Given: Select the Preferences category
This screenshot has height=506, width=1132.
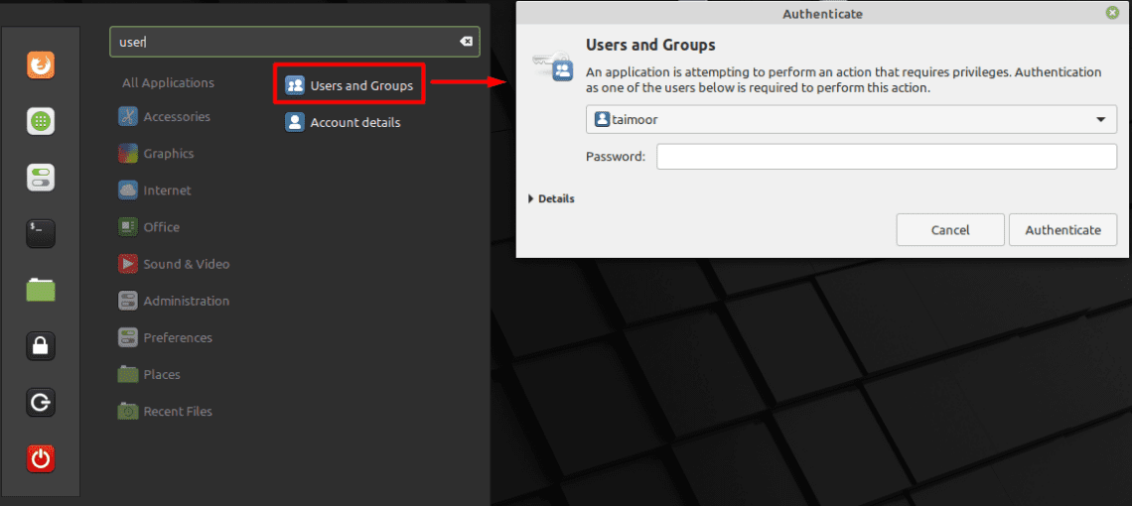Looking at the screenshot, I should [x=165, y=337].
